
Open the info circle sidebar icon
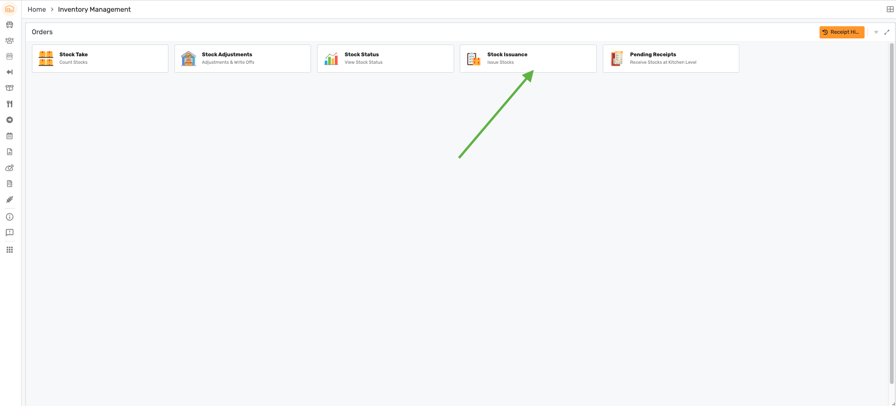click(9, 217)
